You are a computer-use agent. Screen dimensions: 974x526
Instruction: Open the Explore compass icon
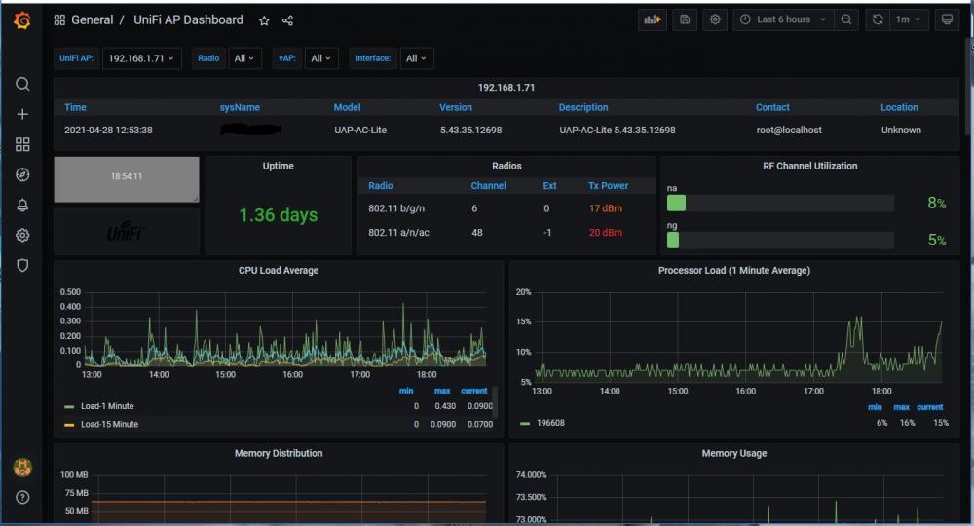22,174
